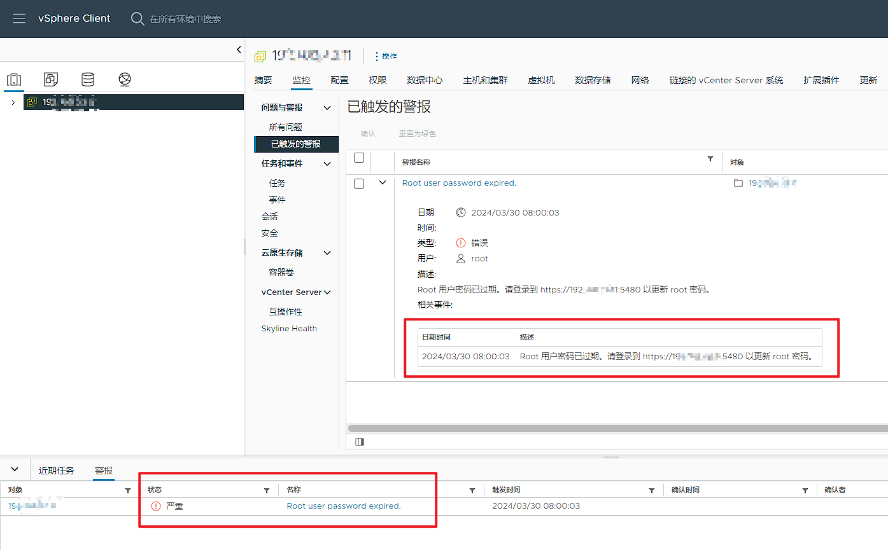Image resolution: width=888 pixels, height=550 pixels.
Task: Collapse the bottom recent tasks panel
Action: 15,469
